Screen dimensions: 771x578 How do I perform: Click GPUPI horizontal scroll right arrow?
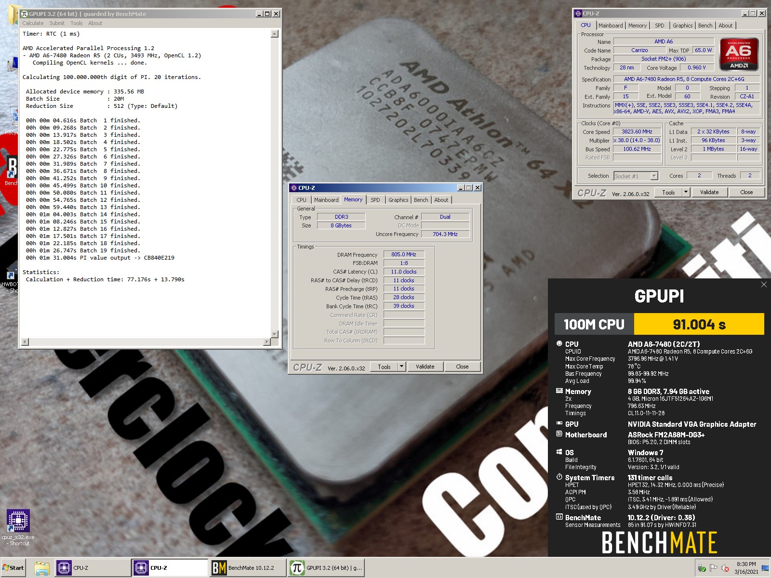(x=267, y=342)
